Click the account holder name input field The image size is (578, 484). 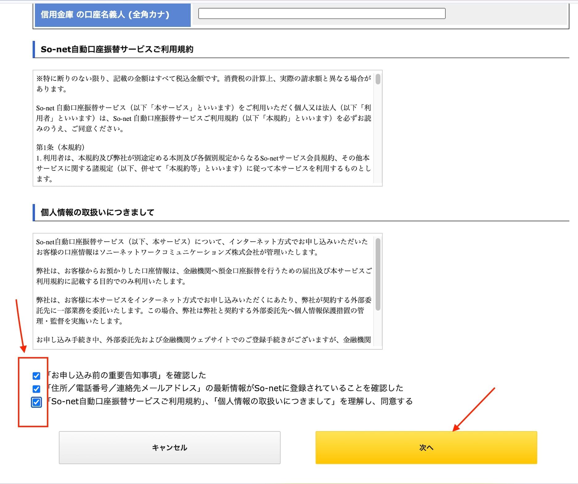322,14
